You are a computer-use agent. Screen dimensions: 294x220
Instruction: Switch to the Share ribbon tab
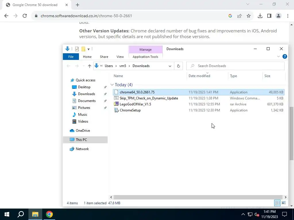tap(104, 57)
